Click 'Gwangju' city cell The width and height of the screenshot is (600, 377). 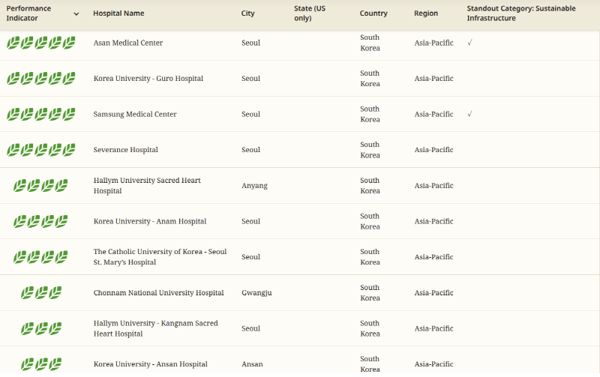tap(256, 293)
